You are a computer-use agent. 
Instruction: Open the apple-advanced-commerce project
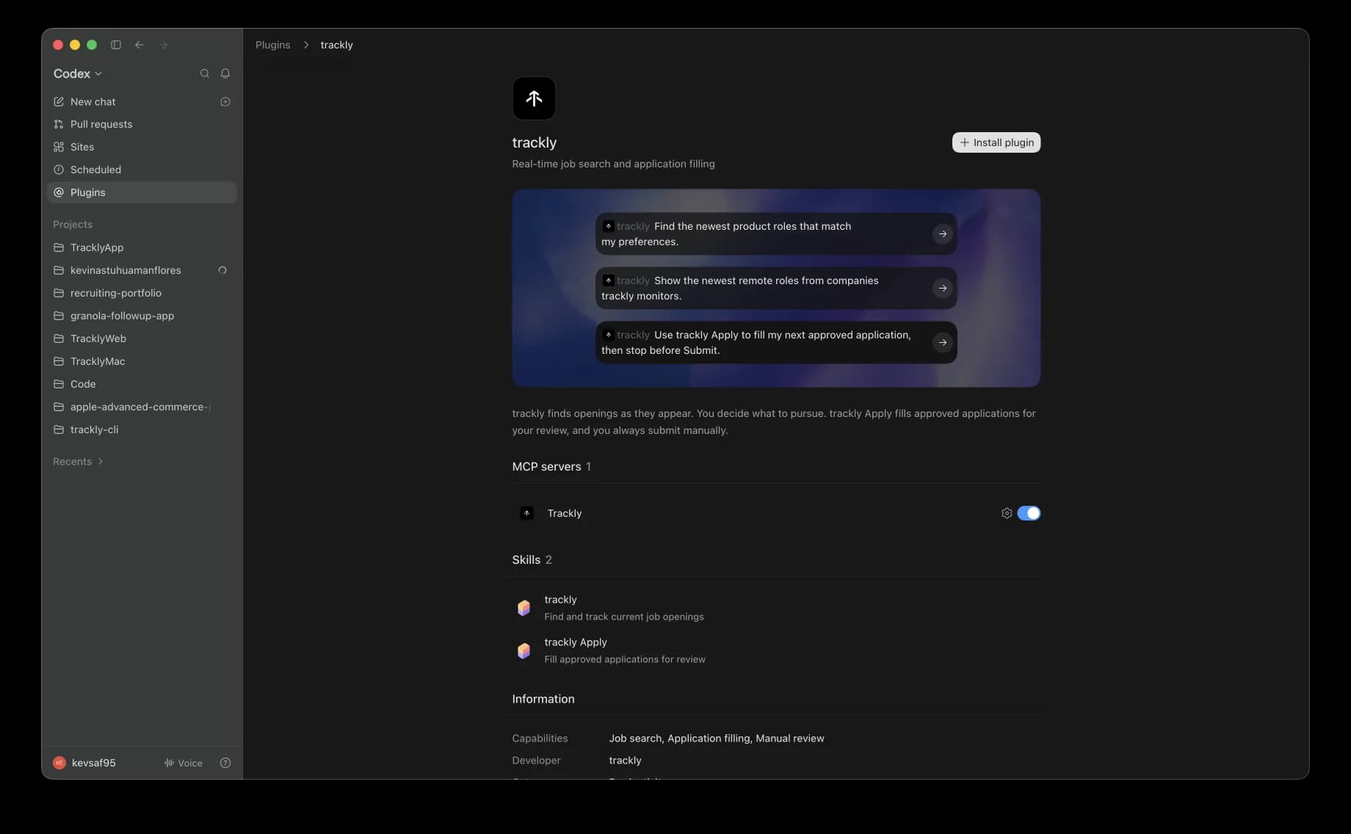(142, 407)
